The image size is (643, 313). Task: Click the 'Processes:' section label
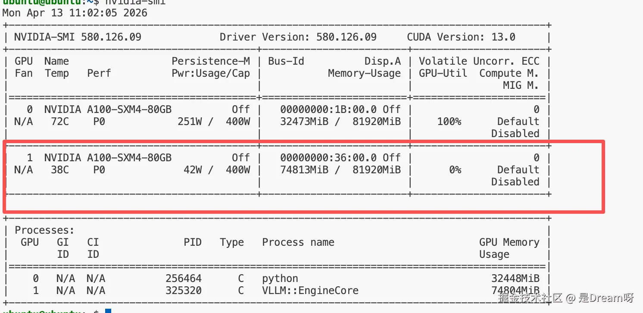(x=44, y=230)
